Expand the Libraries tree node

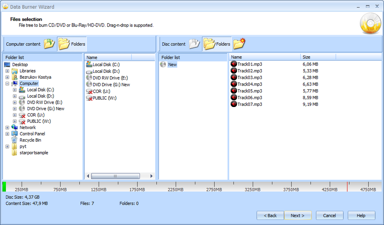tap(7, 71)
